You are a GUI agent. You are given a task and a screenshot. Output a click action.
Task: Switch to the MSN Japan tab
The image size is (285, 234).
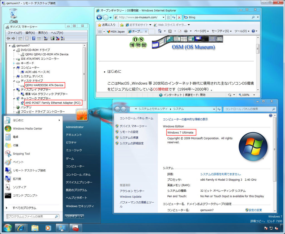(116, 32)
